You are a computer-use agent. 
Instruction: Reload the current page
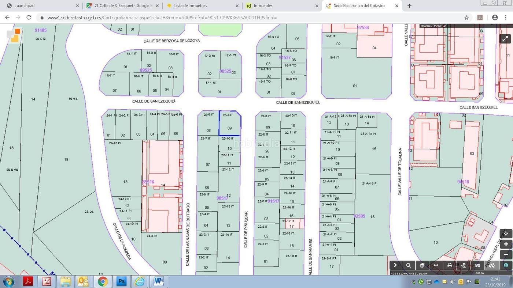coord(29,18)
